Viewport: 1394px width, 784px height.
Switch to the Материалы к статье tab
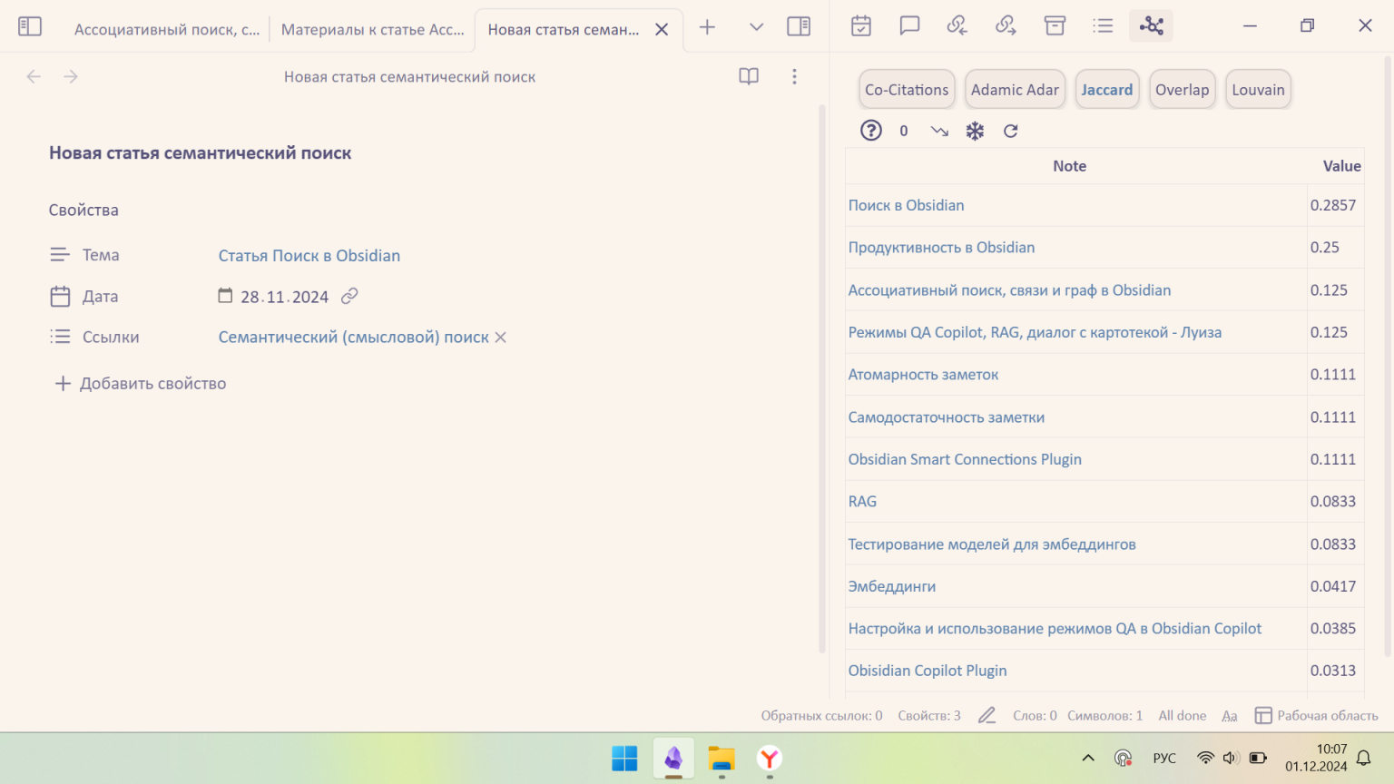tap(372, 29)
